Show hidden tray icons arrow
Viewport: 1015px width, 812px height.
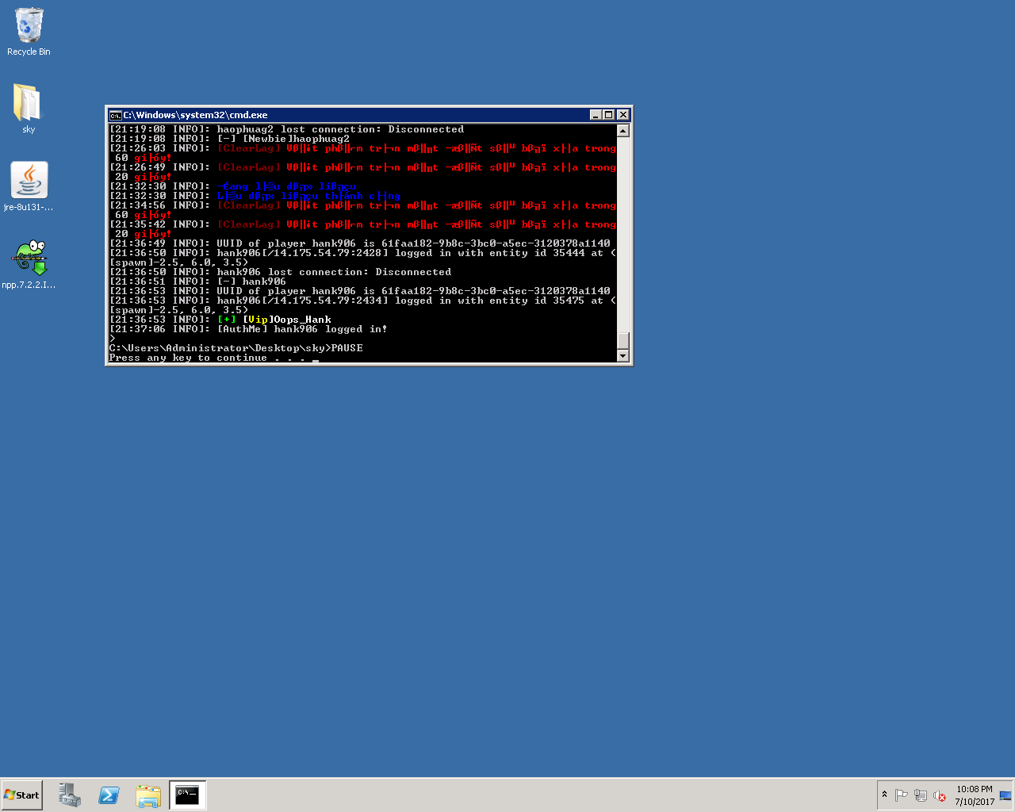[x=884, y=795]
